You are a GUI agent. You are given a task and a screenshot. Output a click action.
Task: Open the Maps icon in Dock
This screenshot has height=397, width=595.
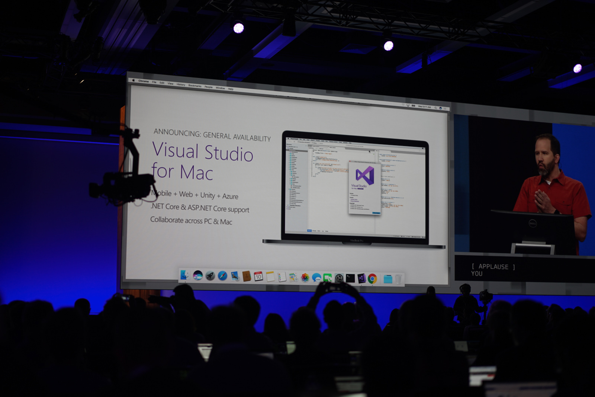[x=293, y=277]
